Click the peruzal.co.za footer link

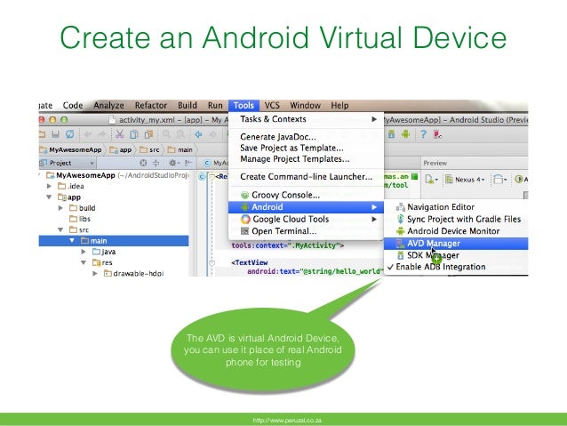(x=287, y=421)
